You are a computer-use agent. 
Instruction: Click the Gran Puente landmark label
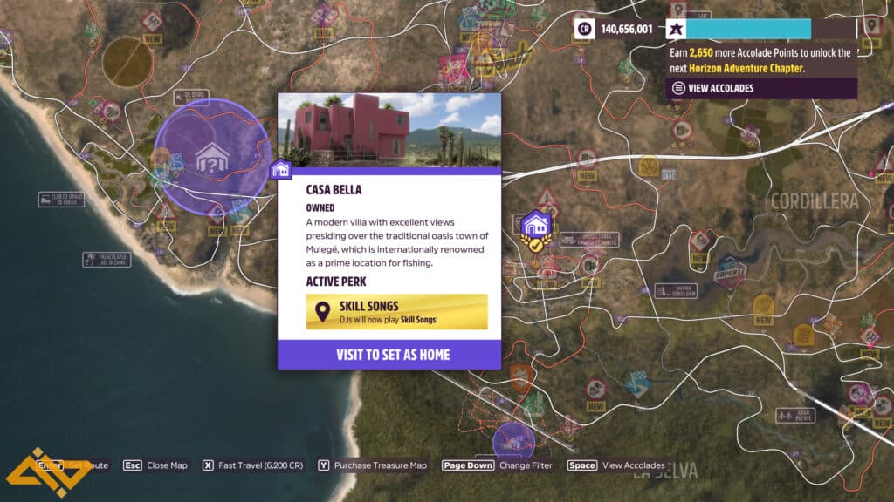click(795, 416)
